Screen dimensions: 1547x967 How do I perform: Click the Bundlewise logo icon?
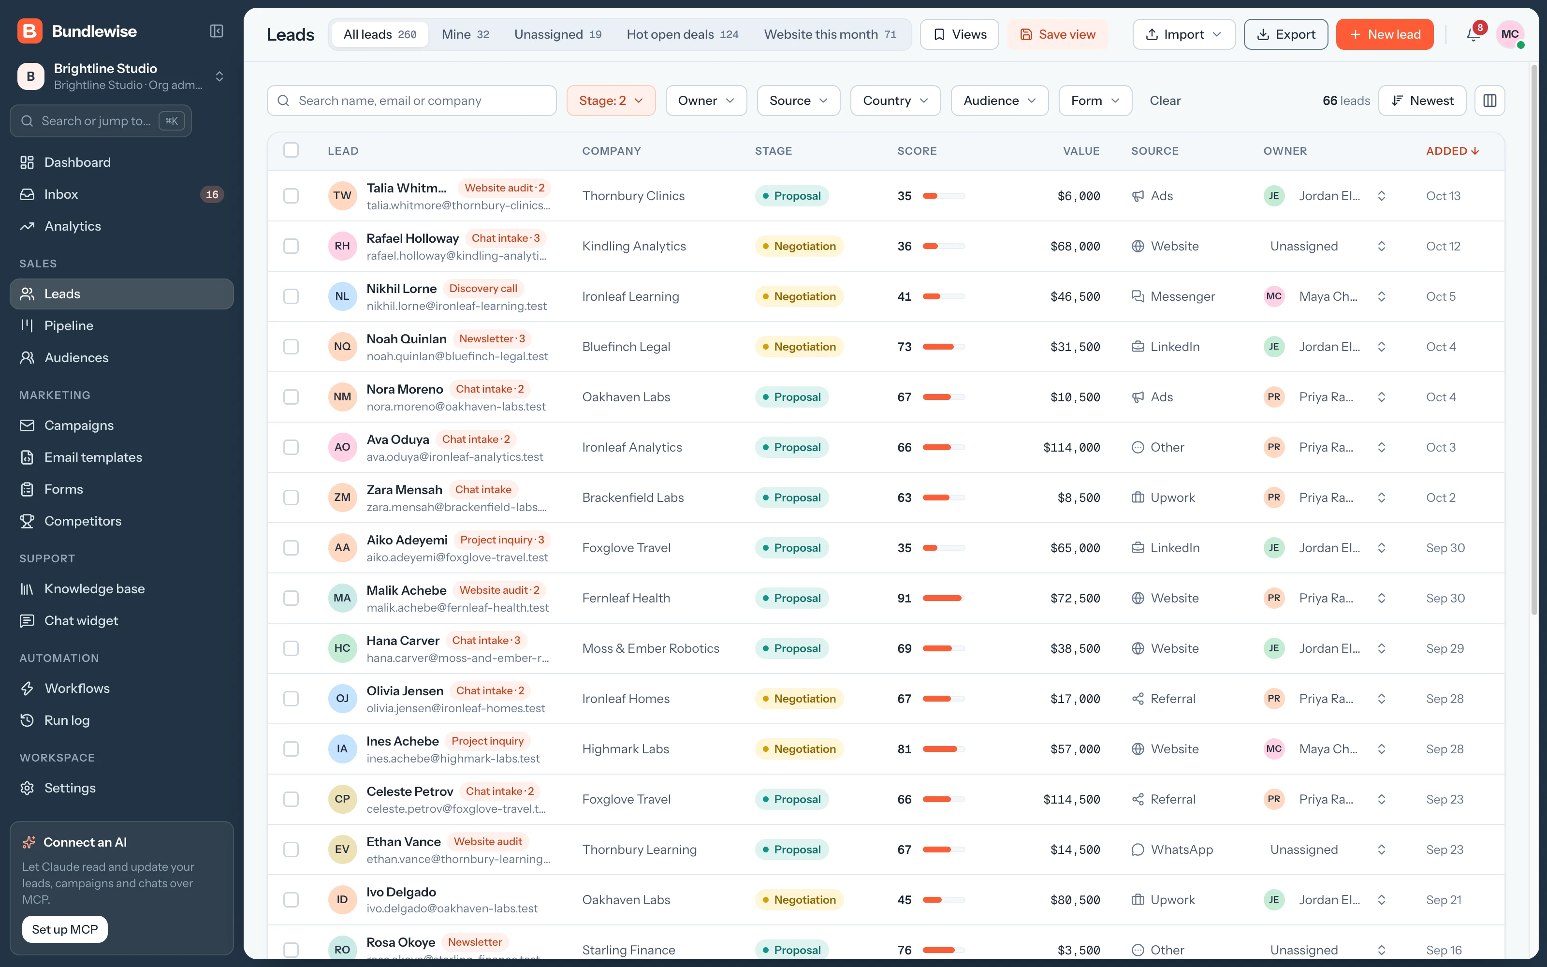tap(29, 31)
